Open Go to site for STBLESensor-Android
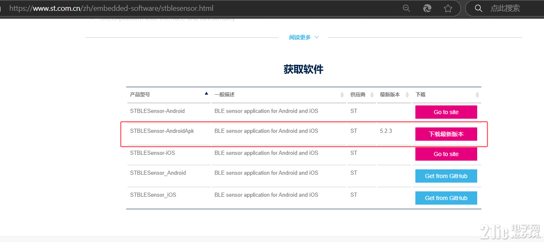The height and width of the screenshot is (242, 544). (x=446, y=112)
